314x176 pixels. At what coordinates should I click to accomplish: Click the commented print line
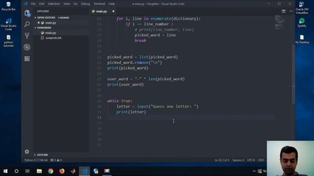coord(164,29)
